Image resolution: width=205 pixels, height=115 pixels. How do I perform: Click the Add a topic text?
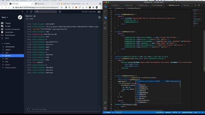point(29,19)
